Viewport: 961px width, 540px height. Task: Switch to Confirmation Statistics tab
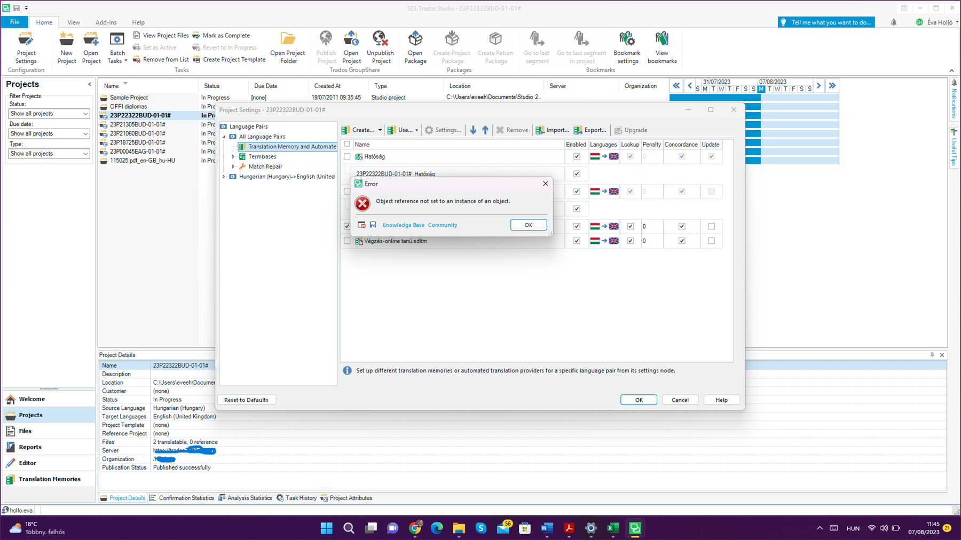pyautogui.click(x=182, y=498)
